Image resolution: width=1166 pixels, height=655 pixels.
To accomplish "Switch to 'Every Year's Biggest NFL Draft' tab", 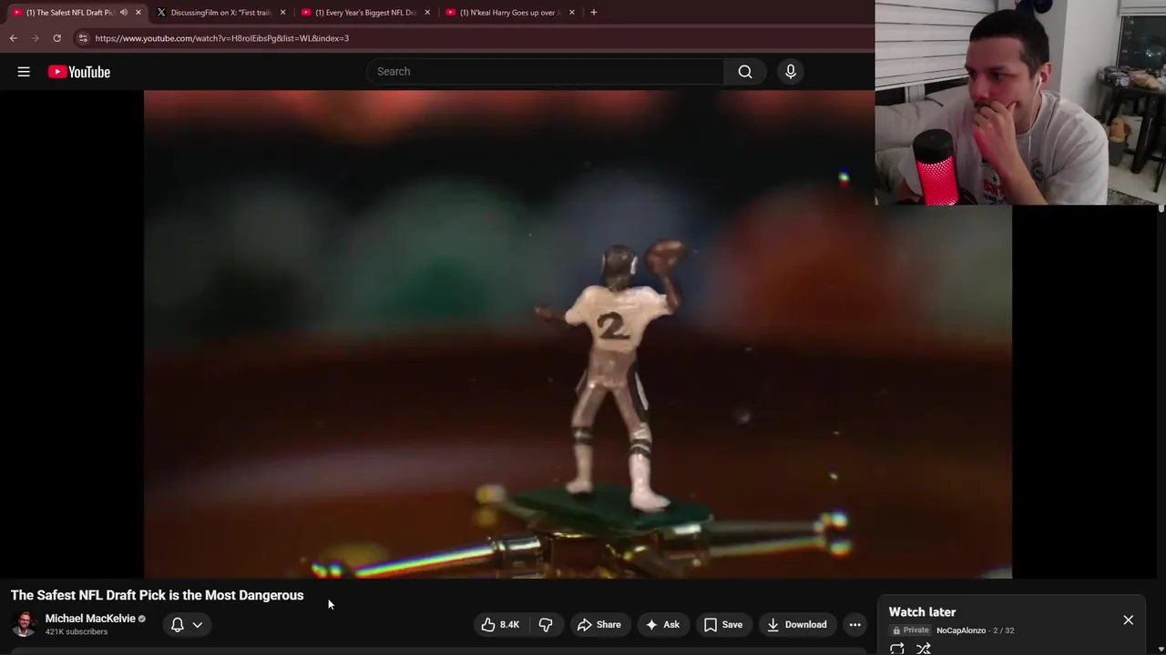I will [x=364, y=13].
